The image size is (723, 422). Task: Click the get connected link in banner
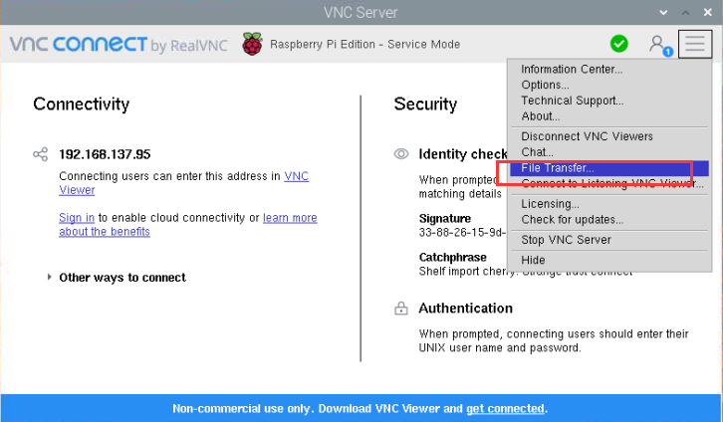505,409
